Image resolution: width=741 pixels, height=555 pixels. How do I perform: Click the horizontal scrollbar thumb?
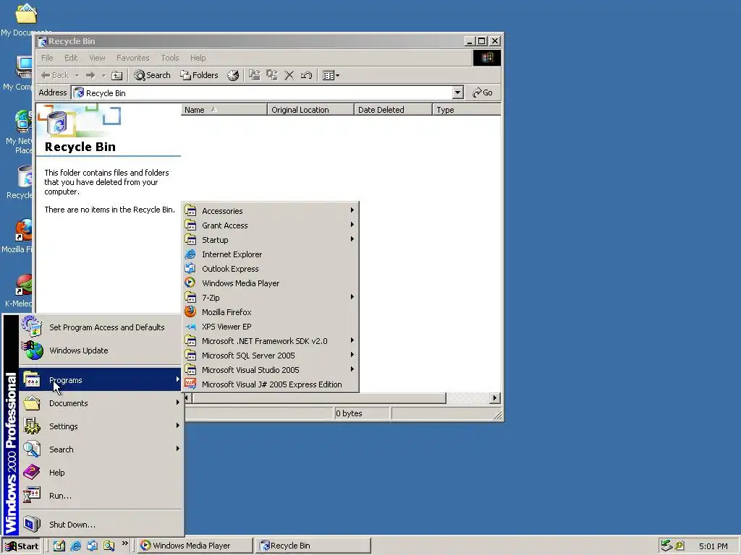pyautogui.click(x=319, y=398)
